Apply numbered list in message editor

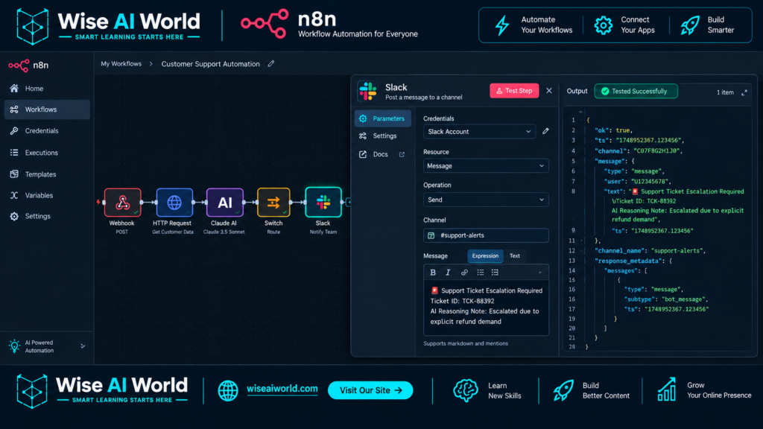click(495, 273)
